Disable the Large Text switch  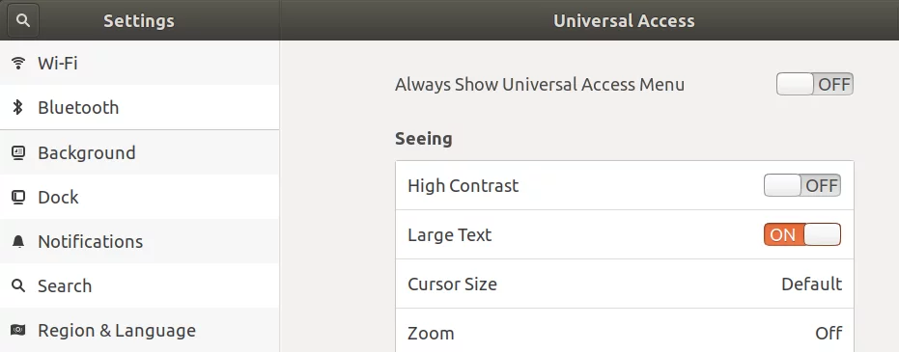[x=802, y=234]
